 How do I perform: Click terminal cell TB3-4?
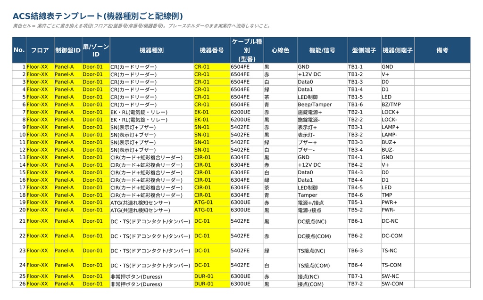tap(364, 150)
